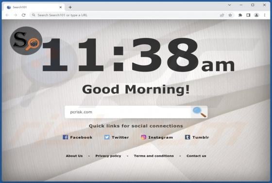Screen dimensions: 272x183
Task: Reload the page
Action: tap(24, 15)
